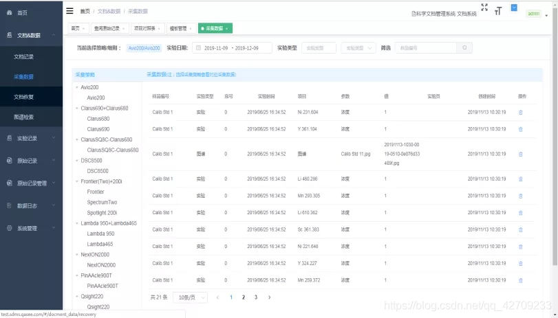Viewport: 558px width, 318px height.
Task: Close the 查阅原始记录 tab
Action: click(123, 29)
